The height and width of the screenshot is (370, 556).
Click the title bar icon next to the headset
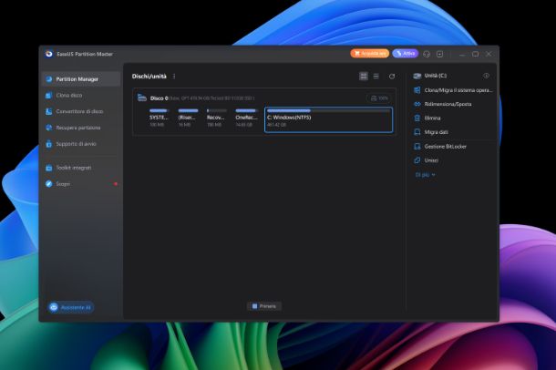(x=439, y=54)
